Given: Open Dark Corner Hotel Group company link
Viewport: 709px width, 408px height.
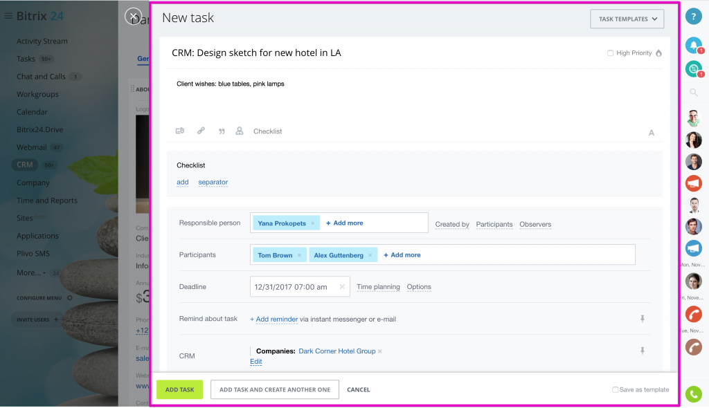Looking at the screenshot, I should [337, 351].
